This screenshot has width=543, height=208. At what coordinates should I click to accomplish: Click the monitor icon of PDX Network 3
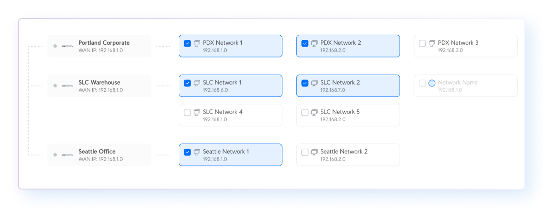[432, 43]
